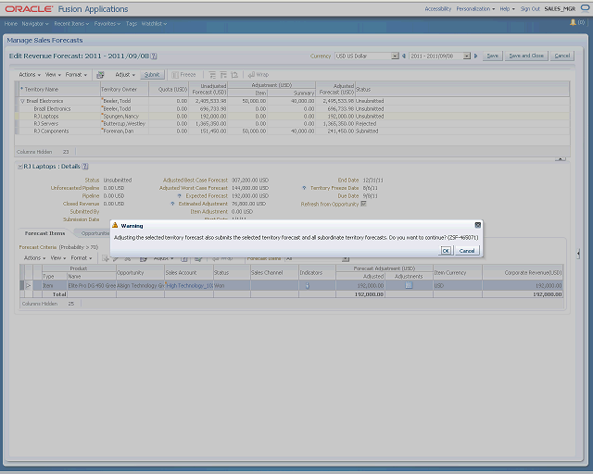Open Adjustments icon in Elite Pro row
593x474 pixels.
point(409,285)
